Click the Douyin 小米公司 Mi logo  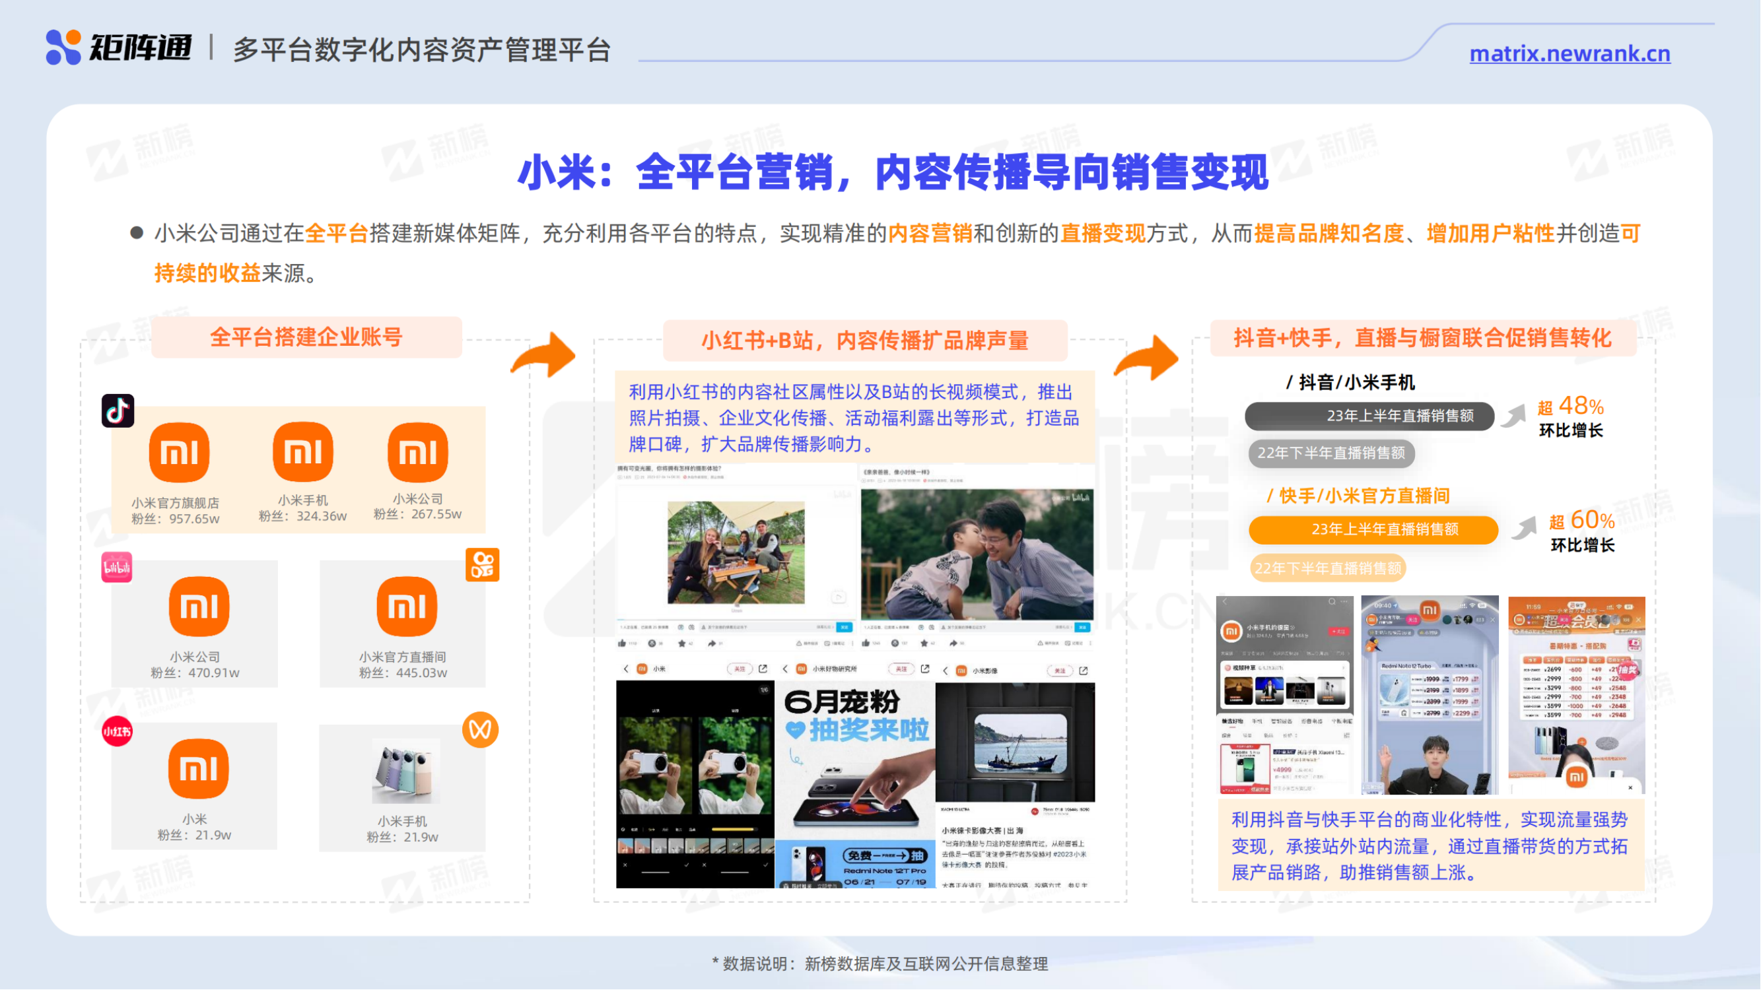coord(418,451)
